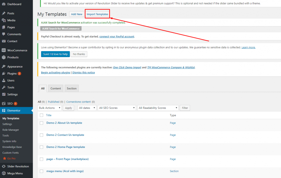
Task: Click the Posts pin icon
Action: coord(4,13)
